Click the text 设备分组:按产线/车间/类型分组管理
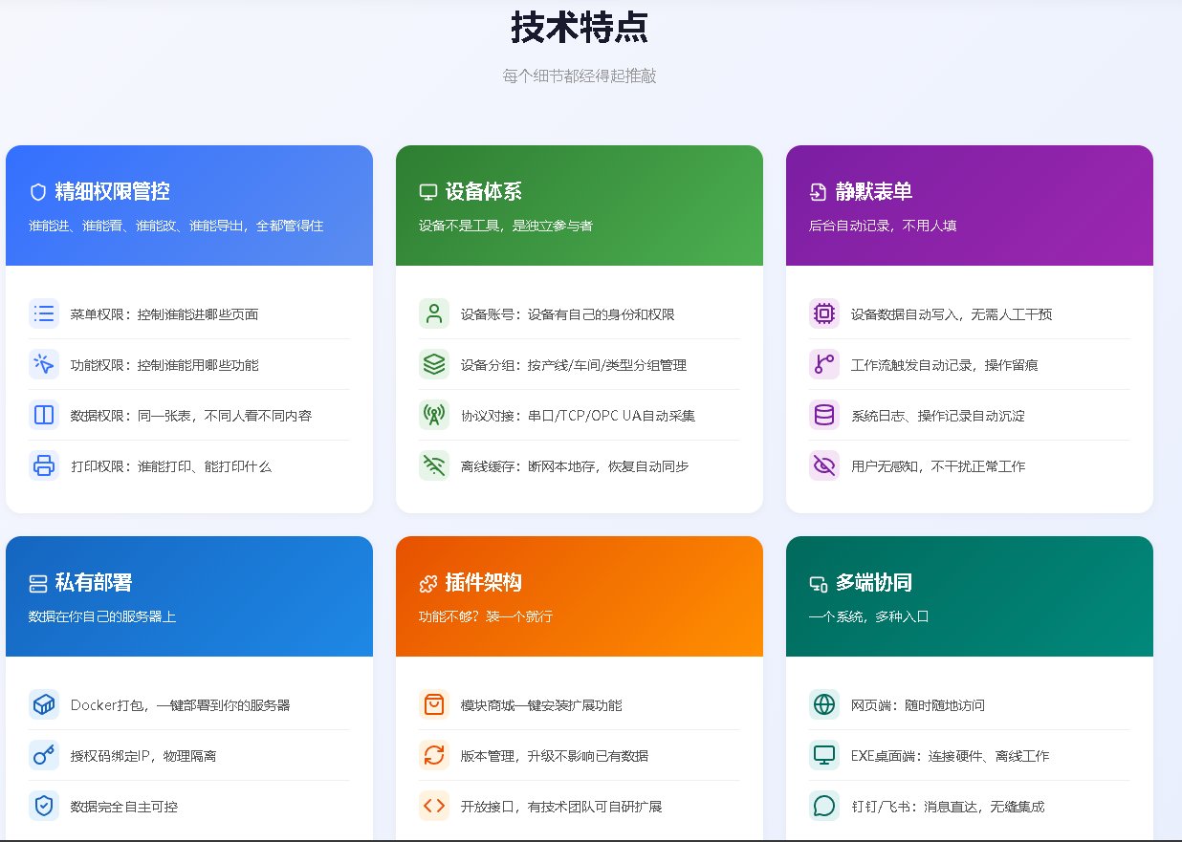This screenshot has width=1182, height=842. (574, 365)
